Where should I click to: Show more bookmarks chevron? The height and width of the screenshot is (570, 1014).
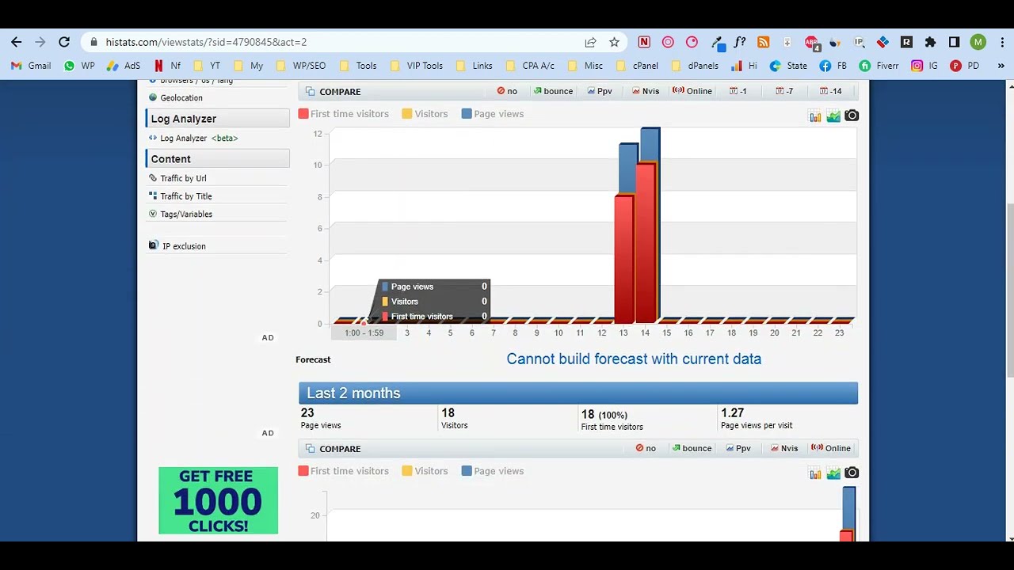pos(1001,66)
